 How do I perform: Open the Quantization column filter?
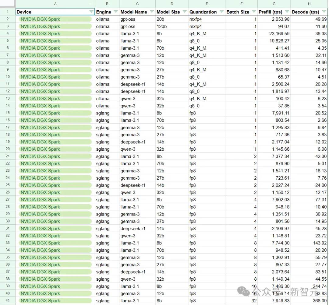click(x=221, y=12)
